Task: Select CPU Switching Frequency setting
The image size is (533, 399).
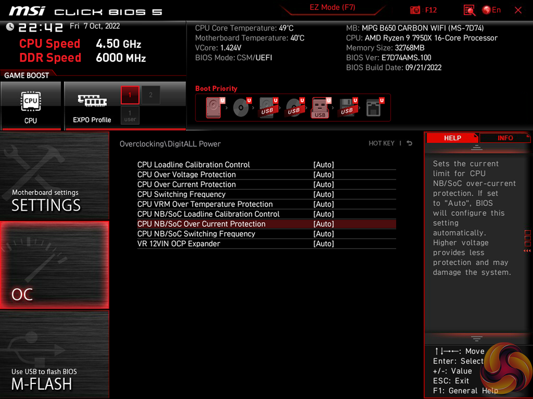Action: [181, 194]
